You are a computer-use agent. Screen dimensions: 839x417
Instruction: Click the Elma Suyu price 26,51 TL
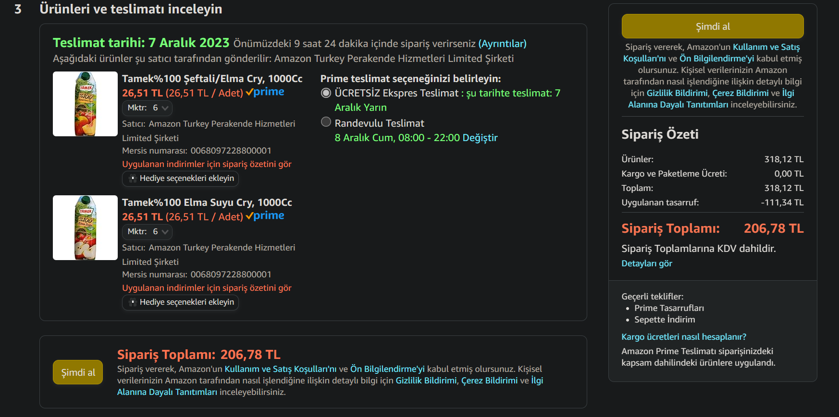click(142, 217)
